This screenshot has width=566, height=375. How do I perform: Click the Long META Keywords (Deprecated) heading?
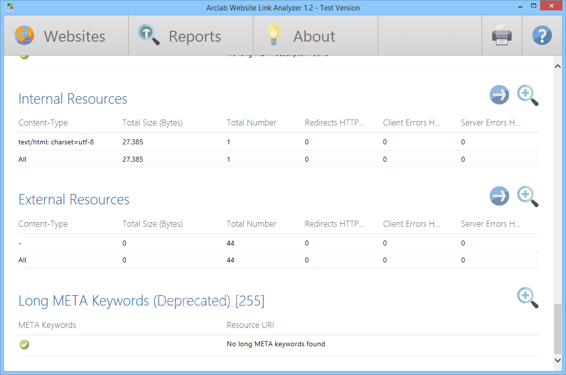pyautogui.click(x=141, y=301)
